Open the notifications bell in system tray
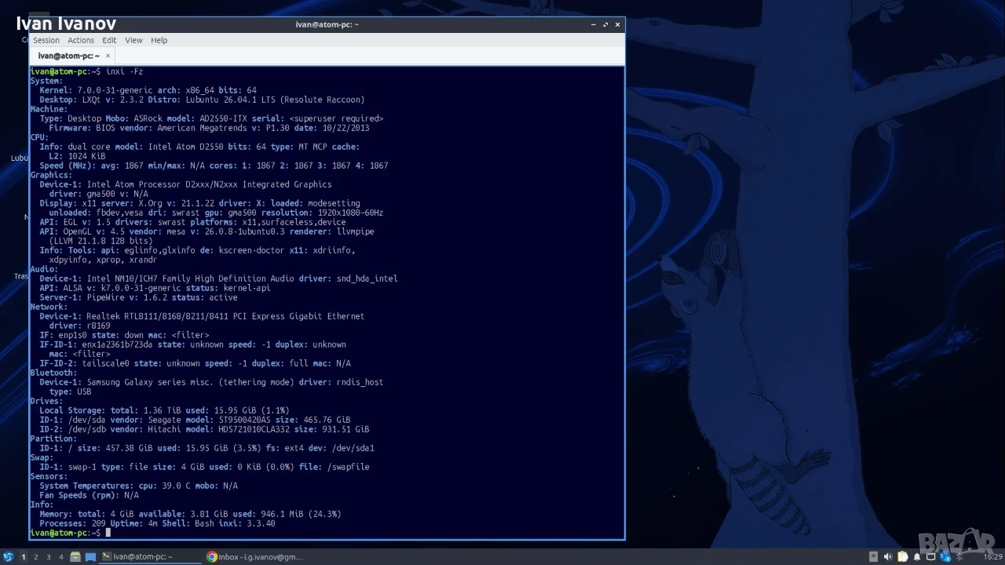The width and height of the screenshot is (1005, 565). click(917, 556)
